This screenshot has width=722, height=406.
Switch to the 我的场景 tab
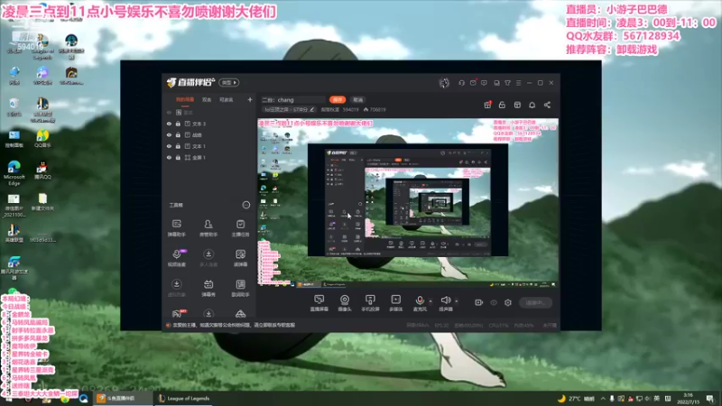coord(185,100)
